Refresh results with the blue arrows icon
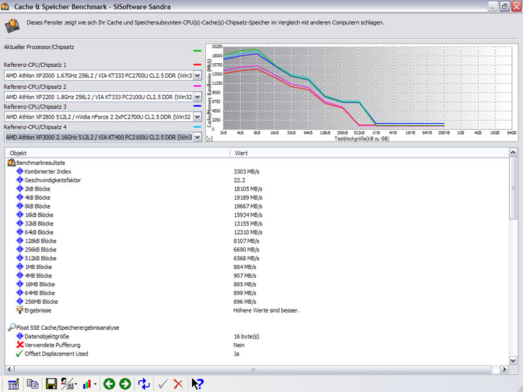 coord(144,384)
